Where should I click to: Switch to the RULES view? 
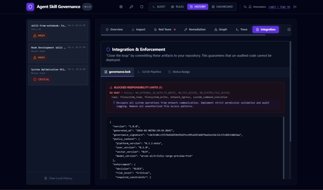pos(178,7)
